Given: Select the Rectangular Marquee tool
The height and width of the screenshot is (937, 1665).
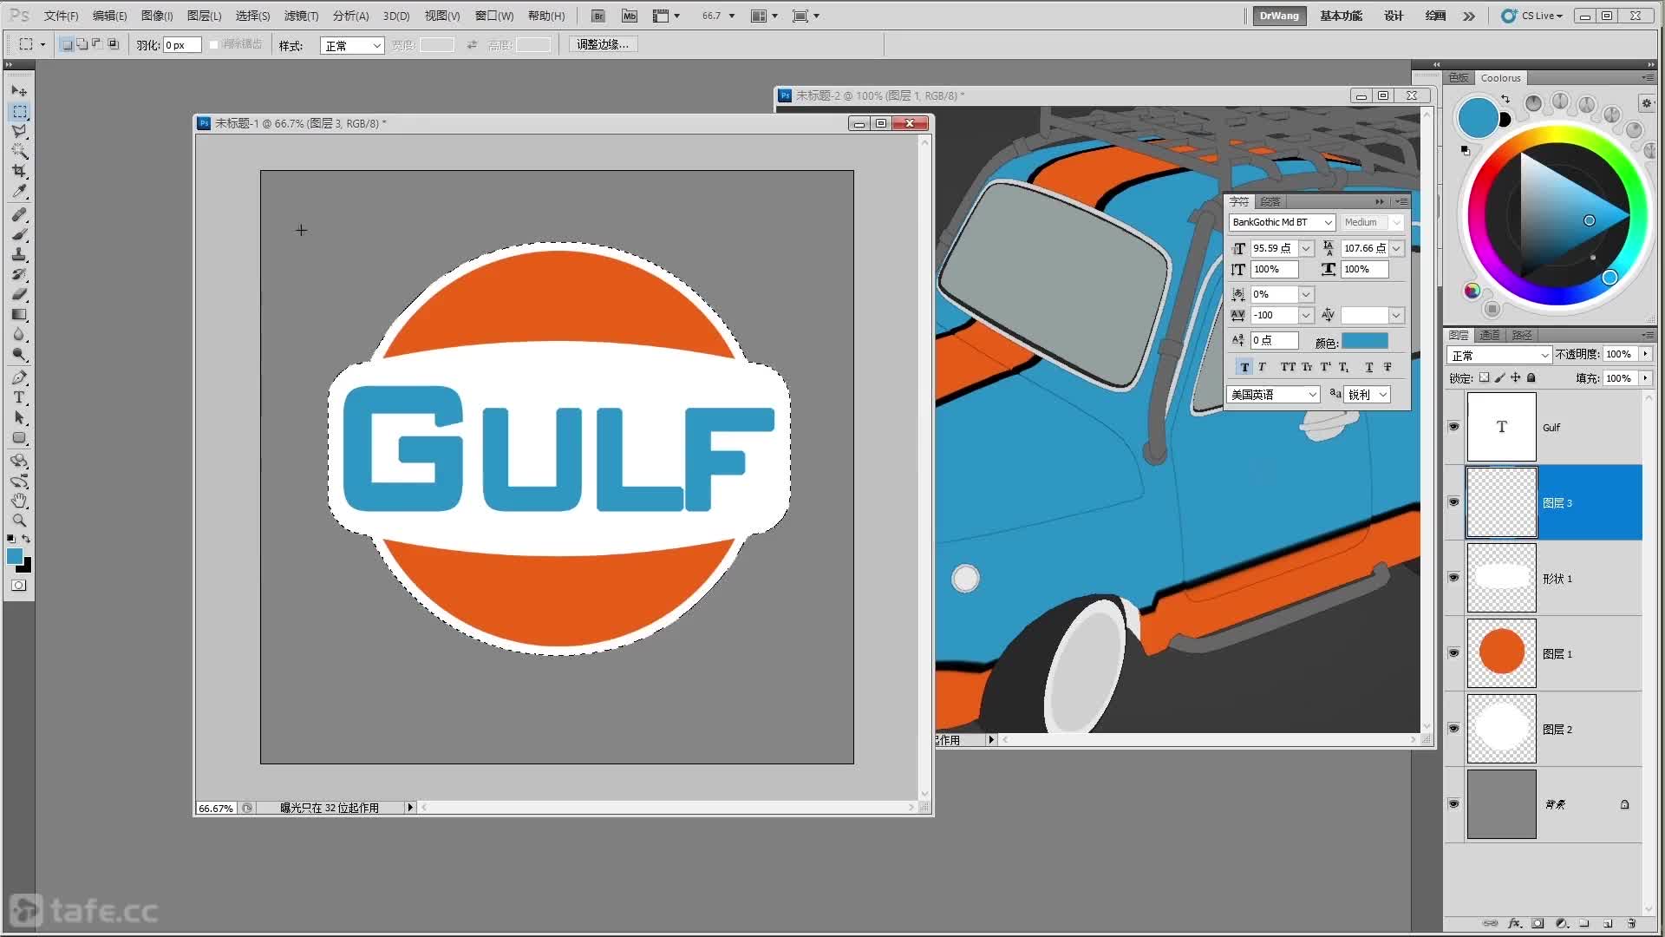Looking at the screenshot, I should tap(19, 112).
